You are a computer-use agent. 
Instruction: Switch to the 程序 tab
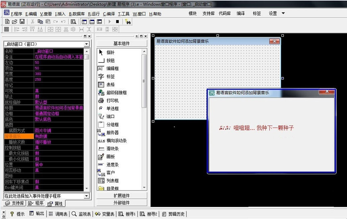[36, 203]
